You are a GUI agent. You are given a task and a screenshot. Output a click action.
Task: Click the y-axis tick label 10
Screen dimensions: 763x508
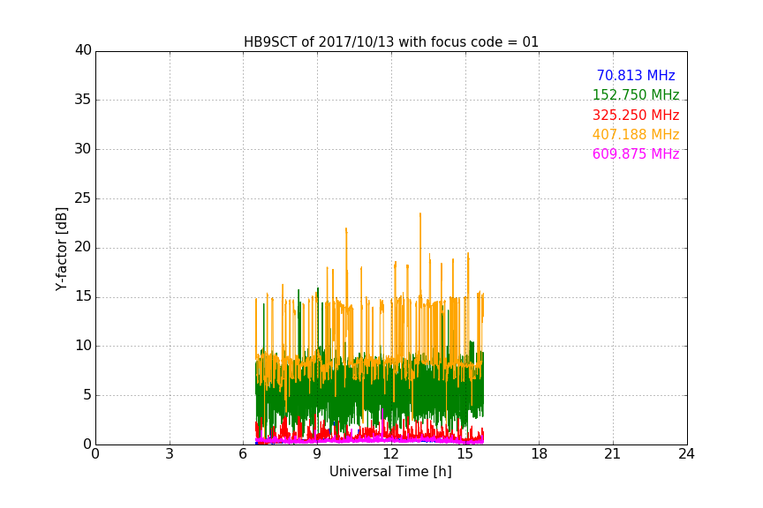[x=83, y=346]
